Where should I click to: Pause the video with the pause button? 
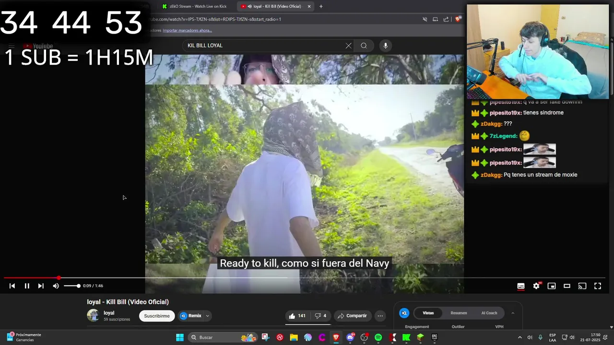(x=27, y=286)
